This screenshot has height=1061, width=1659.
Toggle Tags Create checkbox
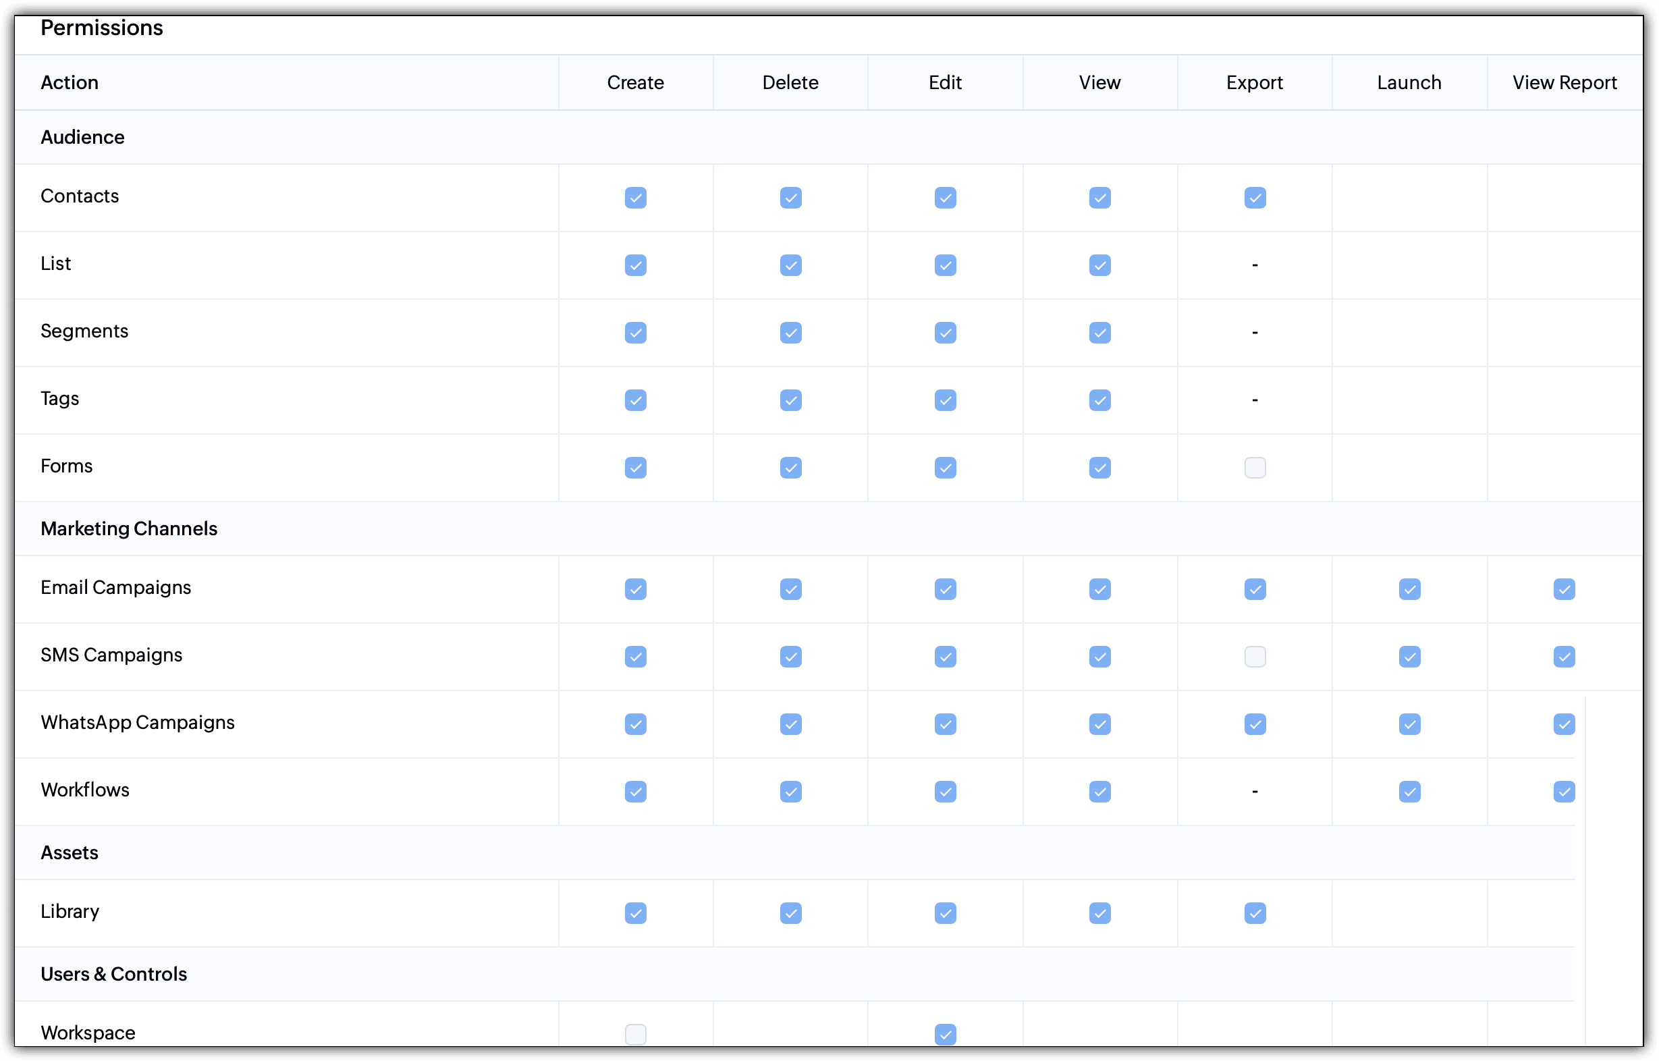tap(635, 400)
